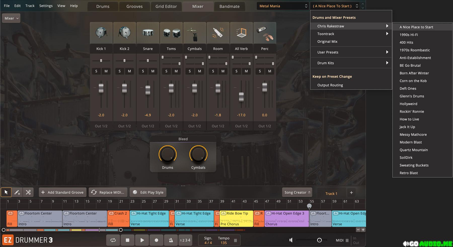Click the Snare channel icon
453x247 pixels.
[148, 33]
